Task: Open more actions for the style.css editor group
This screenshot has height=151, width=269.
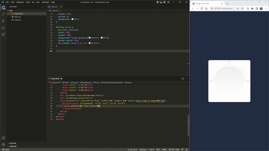Action: [187, 7]
